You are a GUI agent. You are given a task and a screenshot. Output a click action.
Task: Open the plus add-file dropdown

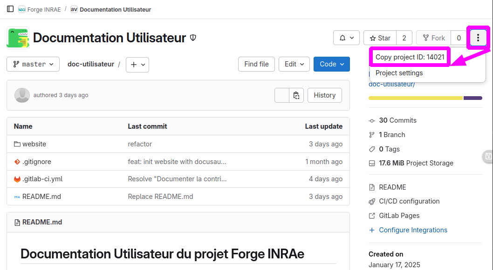coord(137,65)
